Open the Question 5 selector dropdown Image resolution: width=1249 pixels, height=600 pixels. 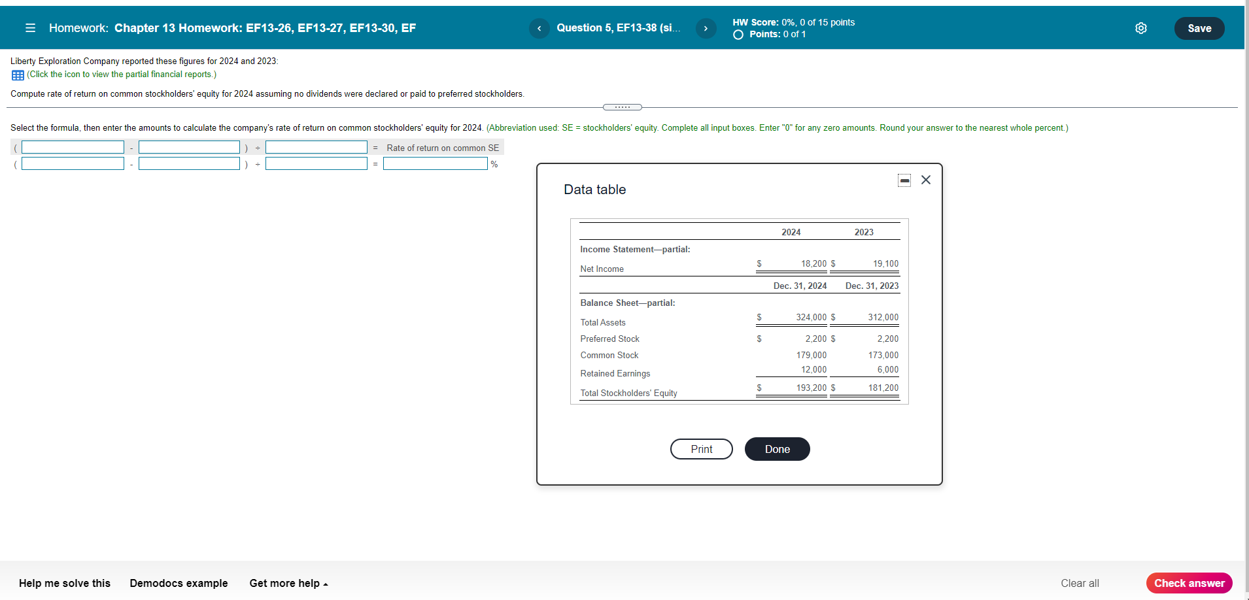click(619, 27)
